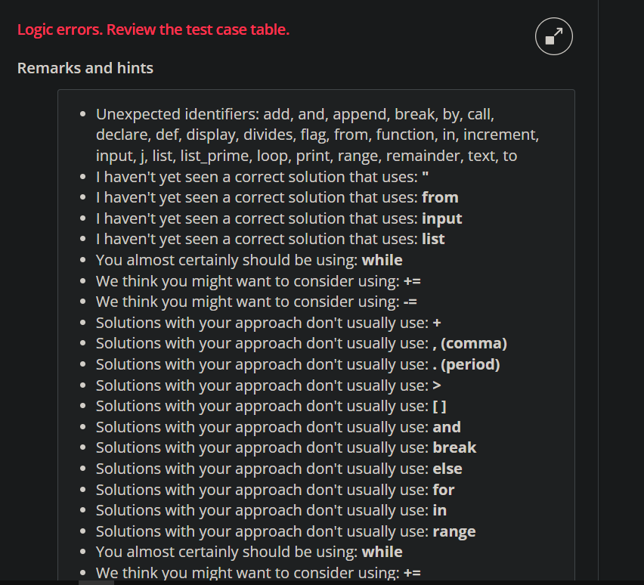Click the hint mentioning '[ ]' brackets
Image resolution: width=644 pixels, height=585 pixels.
(271, 407)
